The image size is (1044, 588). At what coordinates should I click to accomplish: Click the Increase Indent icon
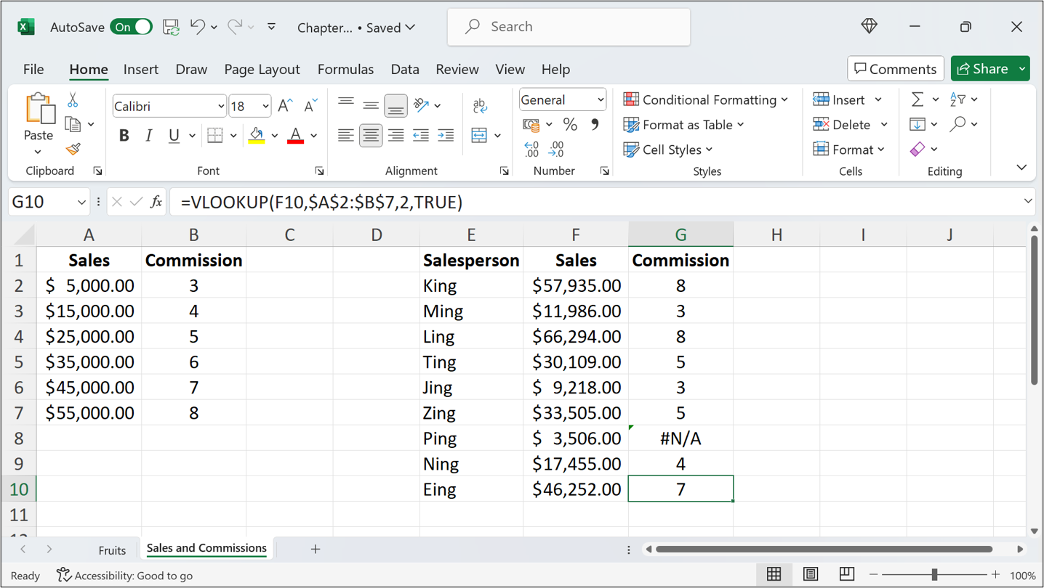coord(446,135)
